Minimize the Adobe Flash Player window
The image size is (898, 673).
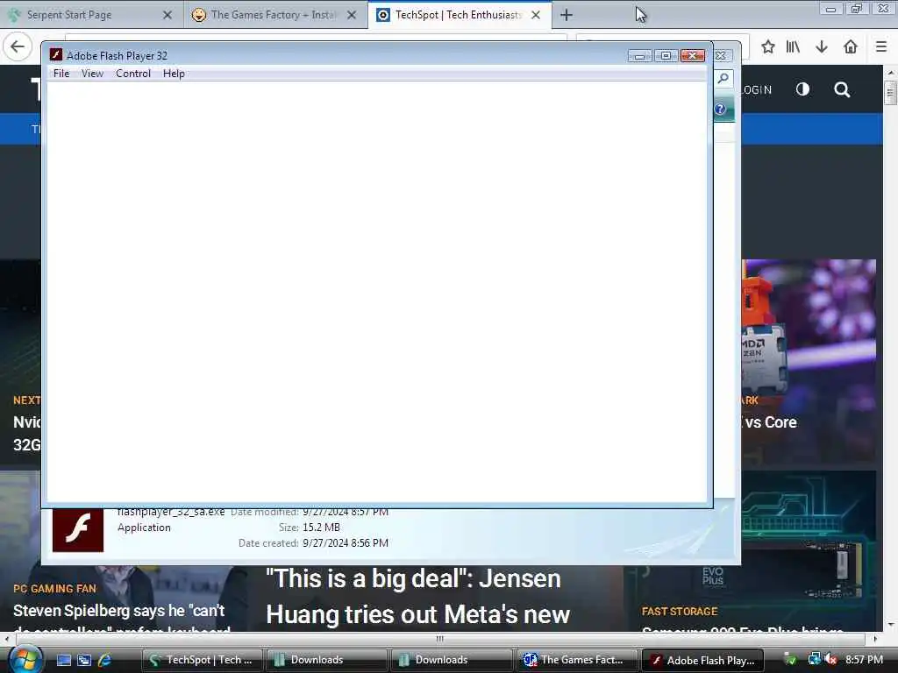(x=639, y=55)
